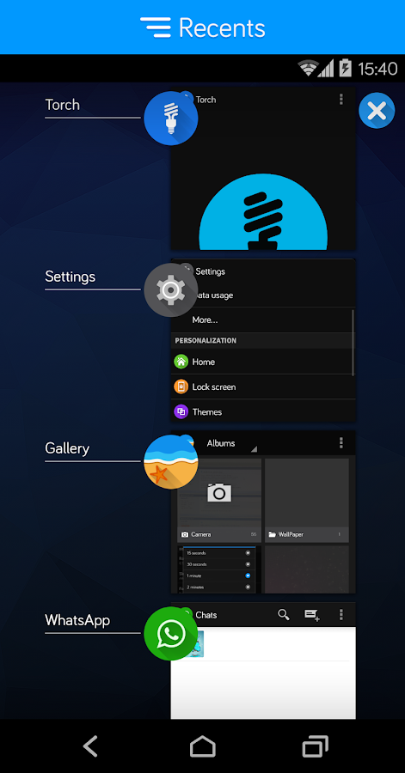Screen dimensions: 405x773
Task: Select the Data usage row
Action: coord(263,295)
